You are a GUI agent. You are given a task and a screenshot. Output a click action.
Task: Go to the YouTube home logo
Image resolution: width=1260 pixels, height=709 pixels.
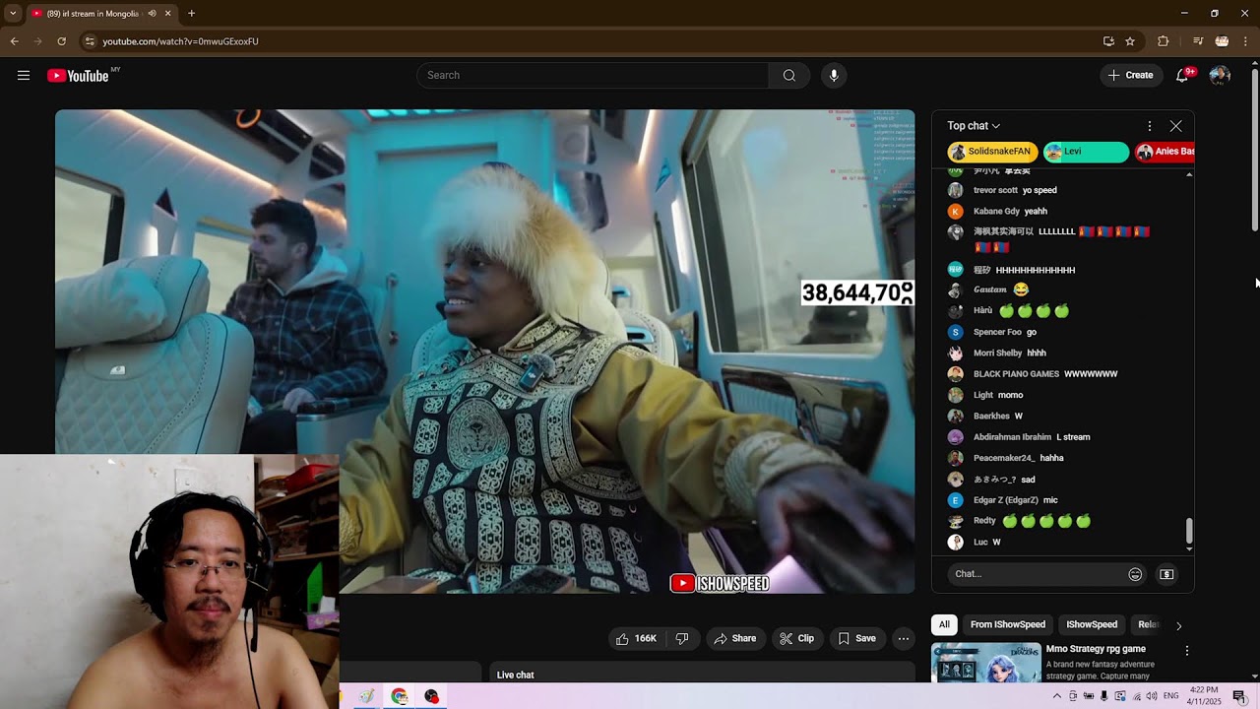pos(79,76)
